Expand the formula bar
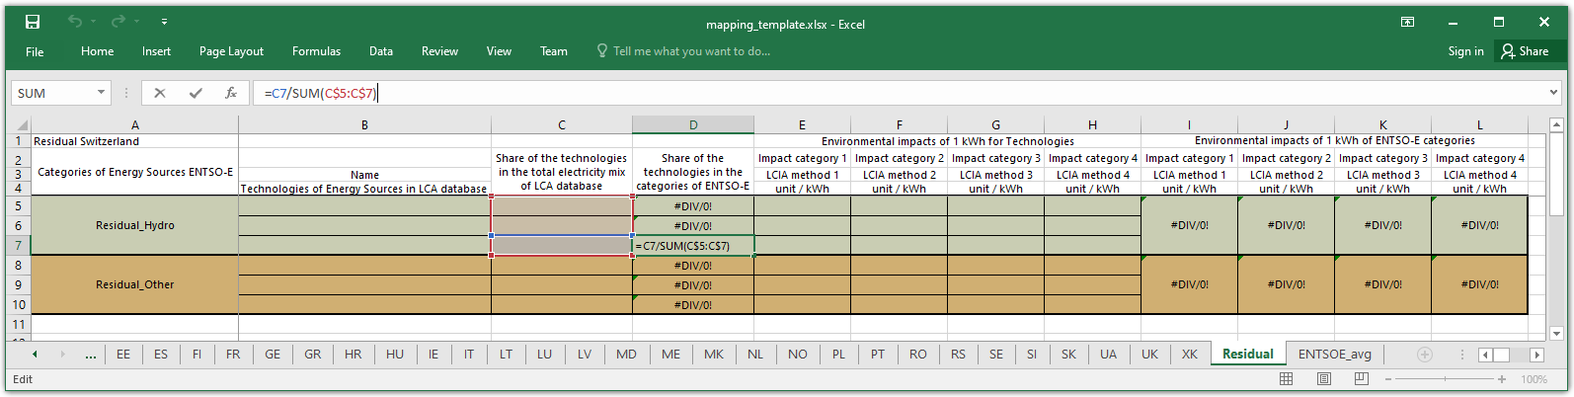The image size is (1574, 397). (1554, 93)
